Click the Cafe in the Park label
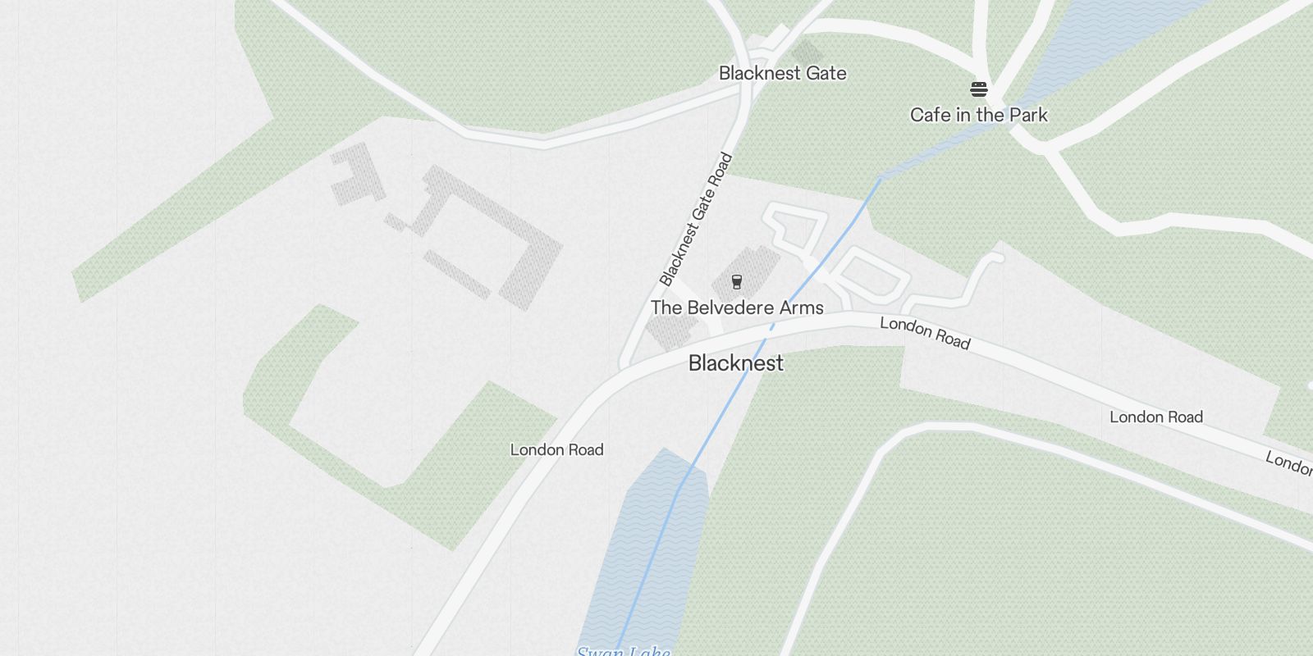 click(978, 115)
